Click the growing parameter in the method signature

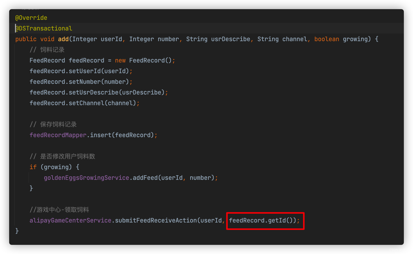pos(355,39)
